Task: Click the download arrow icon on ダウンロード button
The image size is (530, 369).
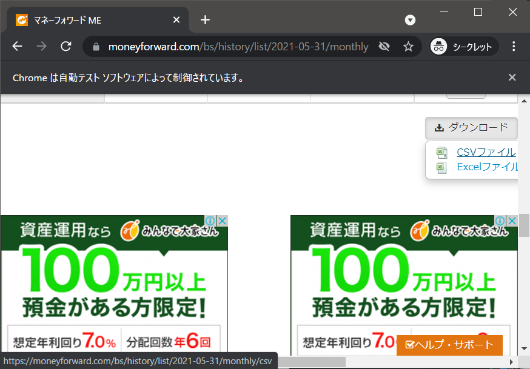Action: coord(438,128)
